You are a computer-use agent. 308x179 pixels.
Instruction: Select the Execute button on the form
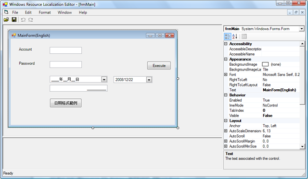tap(159, 66)
